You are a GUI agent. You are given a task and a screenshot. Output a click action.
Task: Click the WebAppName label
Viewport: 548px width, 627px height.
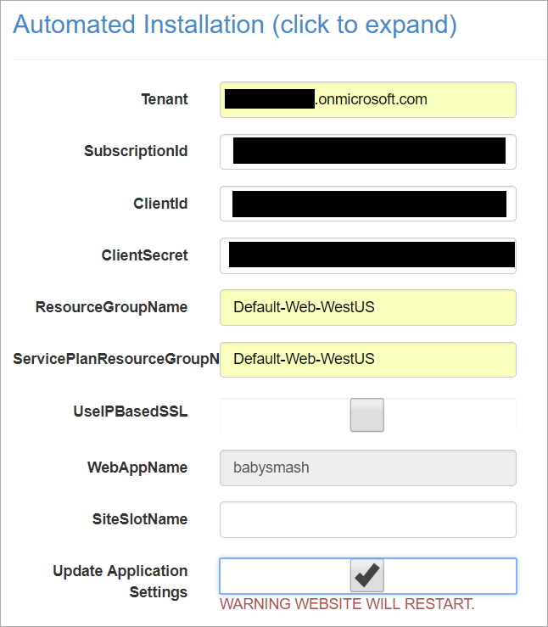tap(137, 467)
